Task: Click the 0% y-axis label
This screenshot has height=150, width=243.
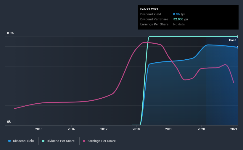Action: click(x=9, y=122)
